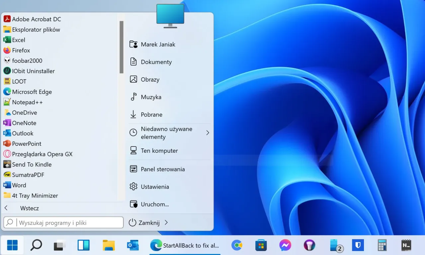Image resolution: width=425 pixels, height=255 pixels.
Task: Launch SumatraPDF
Action: [x=28, y=175]
